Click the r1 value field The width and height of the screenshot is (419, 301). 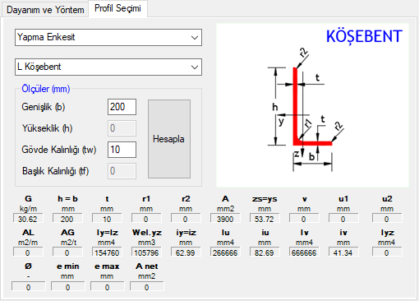(146, 219)
